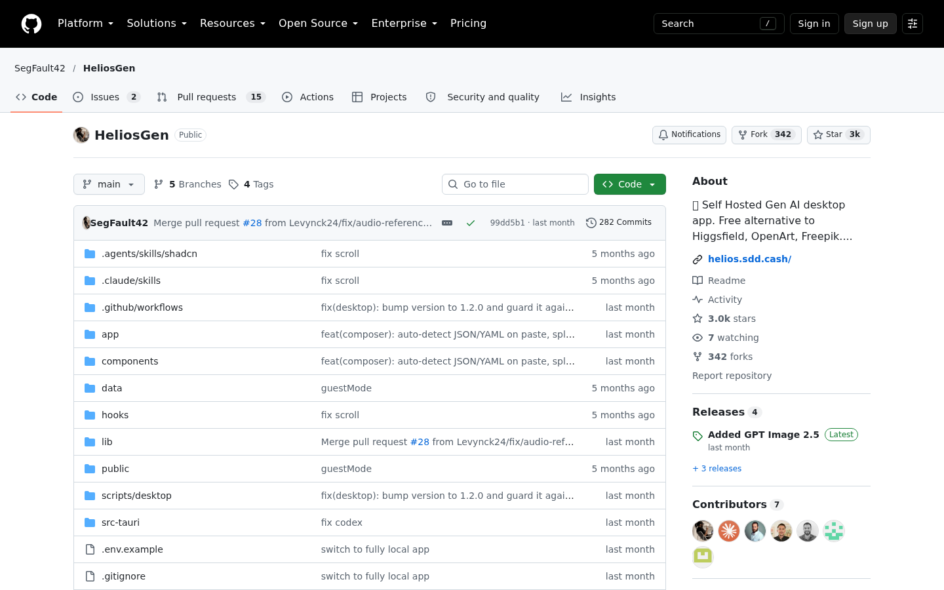Image resolution: width=944 pixels, height=590 pixels.
Task: Click the SegFault42 avatar beside HeliosGen title
Action: (81, 135)
